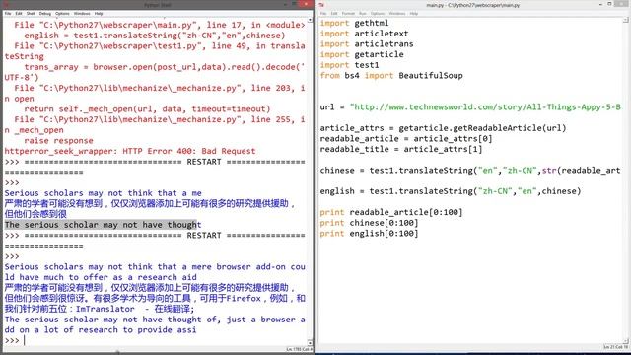631x355 pixels.
Task: Click the 'from bs4 import BeautifulSoup' line
Action: coord(391,75)
